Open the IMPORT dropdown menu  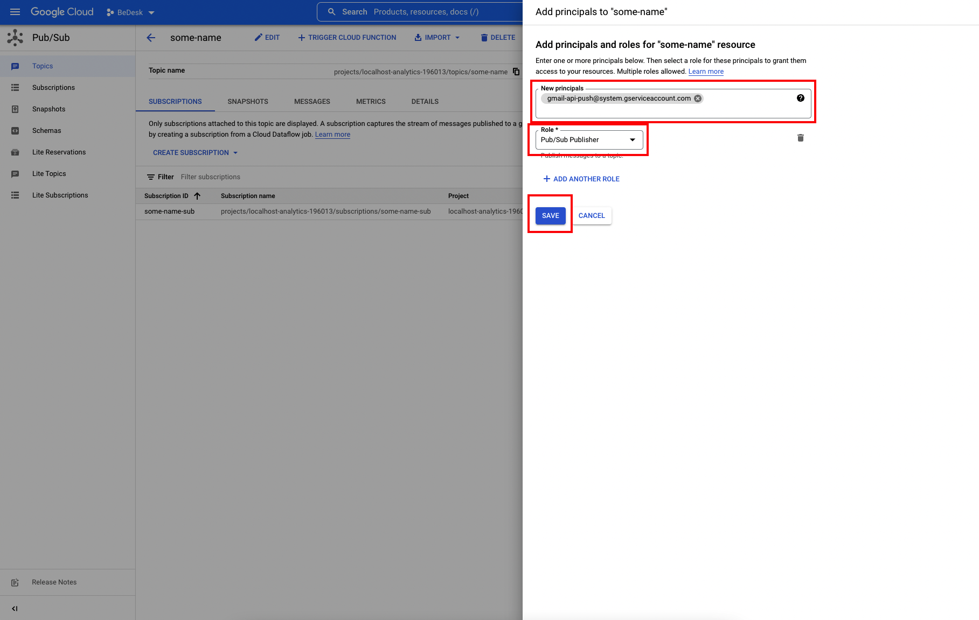click(x=437, y=38)
